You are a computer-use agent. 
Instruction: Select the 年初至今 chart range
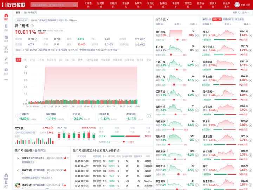coord(51,60)
